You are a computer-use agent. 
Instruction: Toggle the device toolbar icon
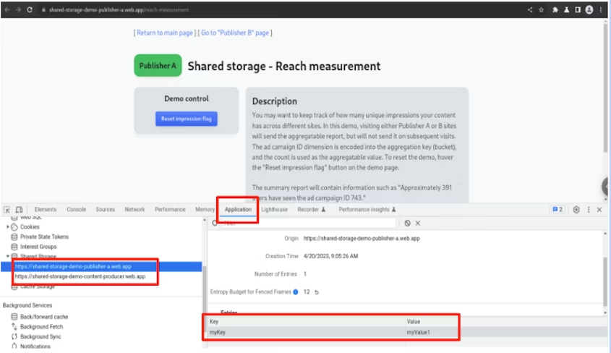pyautogui.click(x=20, y=210)
